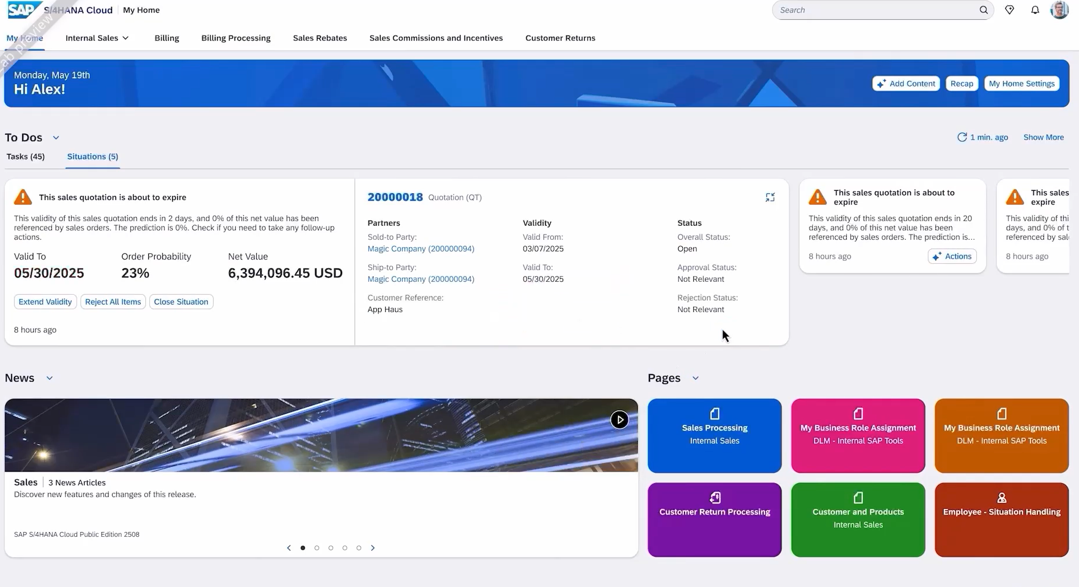Open the user profile avatar
This screenshot has width=1079, height=587.
[x=1059, y=10]
